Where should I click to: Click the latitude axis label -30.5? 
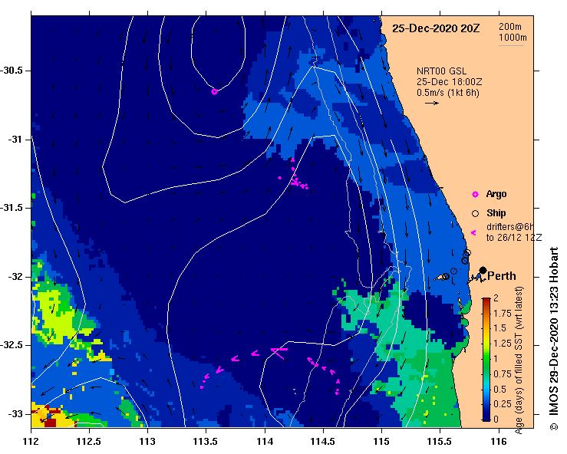click(12, 71)
